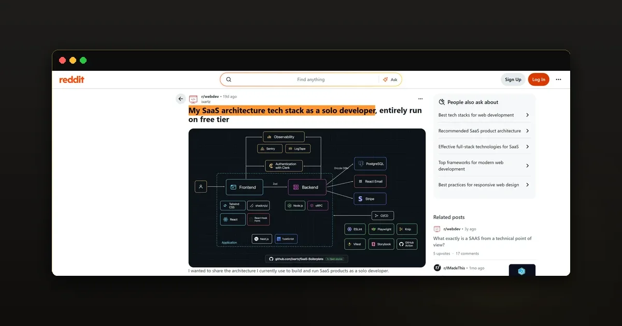
Task: Click the PostgreSQL box in the diagram
Action: (370, 164)
